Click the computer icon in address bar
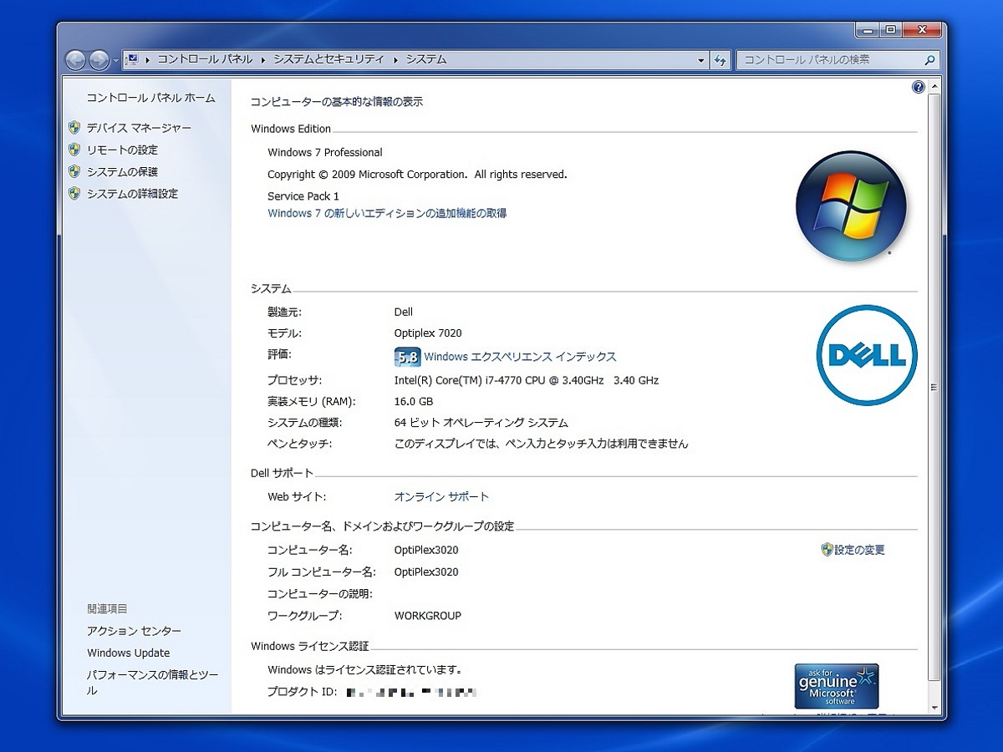Screen dimensions: 1003x752 (132, 59)
